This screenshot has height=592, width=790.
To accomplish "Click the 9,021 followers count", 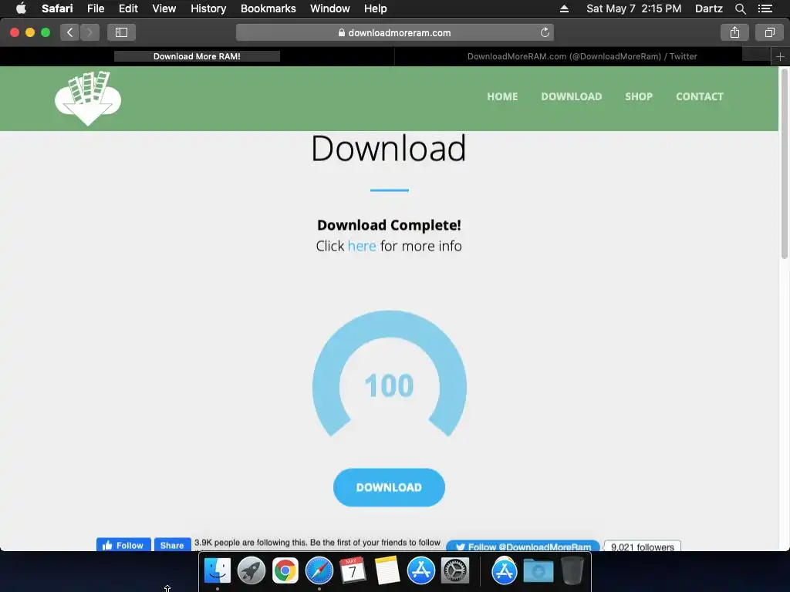I will click(x=643, y=547).
